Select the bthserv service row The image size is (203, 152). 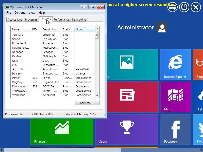tap(53, 73)
